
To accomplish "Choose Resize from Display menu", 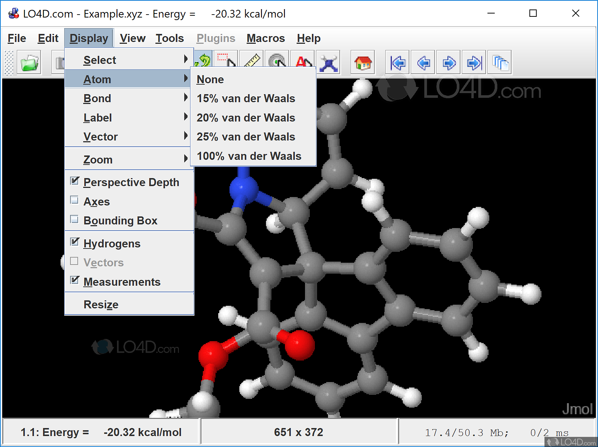I will [x=129, y=304].
